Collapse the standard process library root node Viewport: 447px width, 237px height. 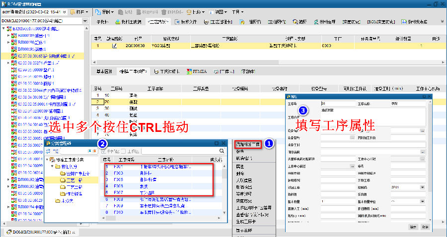pos(48,160)
